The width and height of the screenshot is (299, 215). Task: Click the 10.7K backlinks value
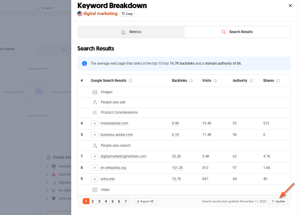(x=177, y=179)
